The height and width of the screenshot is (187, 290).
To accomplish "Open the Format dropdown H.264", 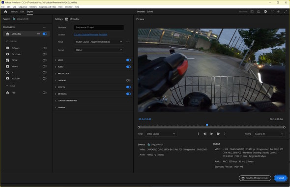I will tap(99, 50).
